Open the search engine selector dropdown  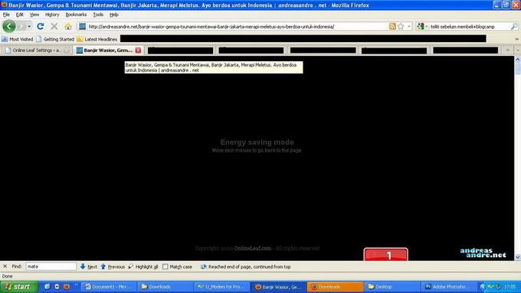(x=422, y=26)
